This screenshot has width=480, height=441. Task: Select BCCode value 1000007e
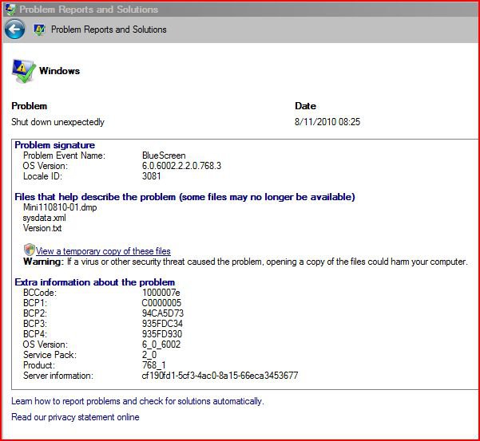pos(161,293)
